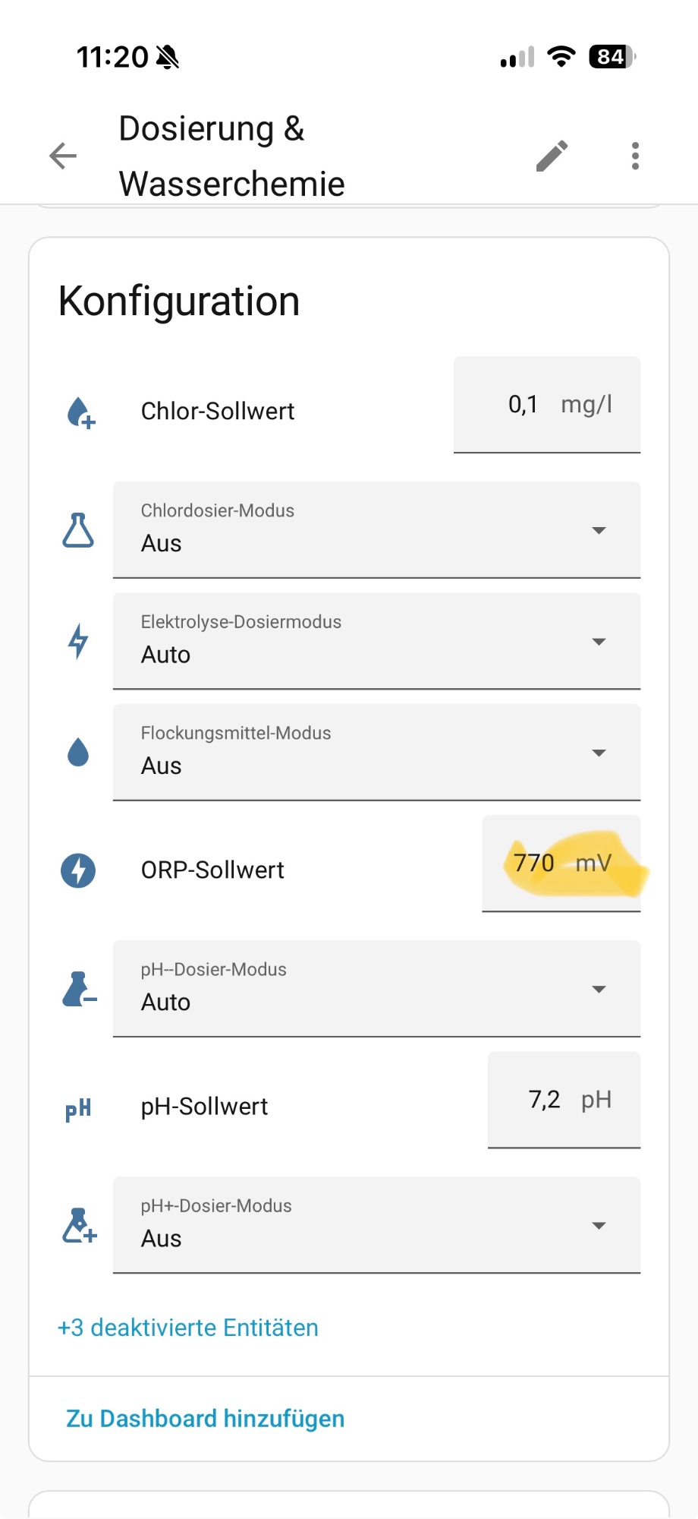Viewport: 698px width, 1519px height.
Task: Open the Flockungsmittel-Modus dropdown
Action: coord(376,752)
